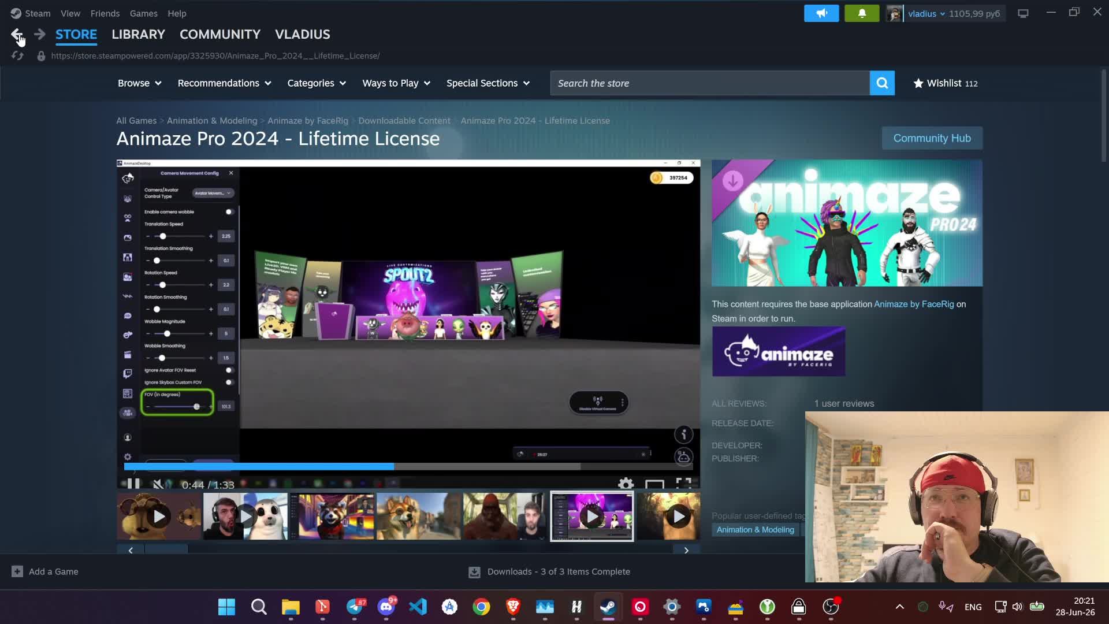Open the Community Hub button

(932, 138)
